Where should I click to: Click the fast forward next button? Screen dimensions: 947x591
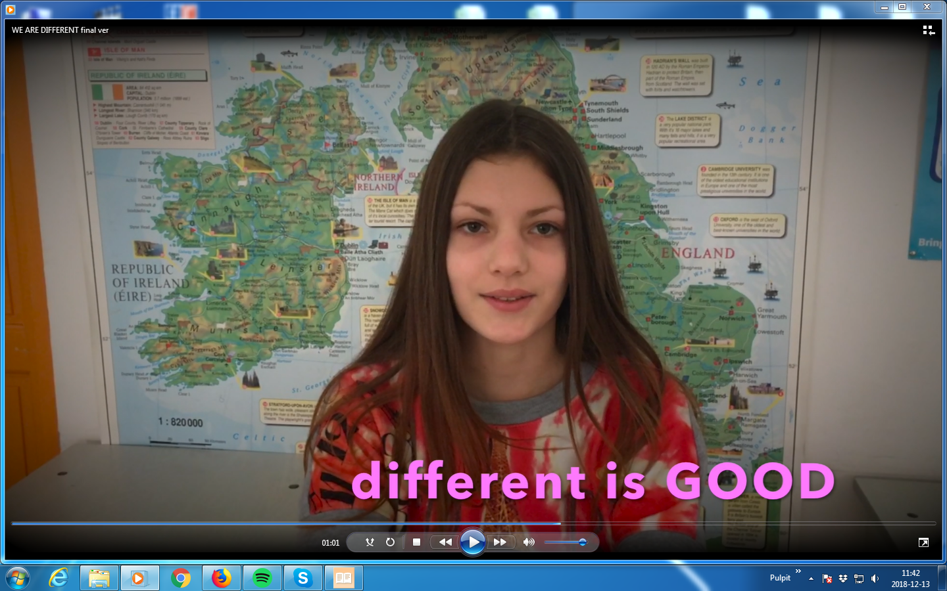[500, 542]
